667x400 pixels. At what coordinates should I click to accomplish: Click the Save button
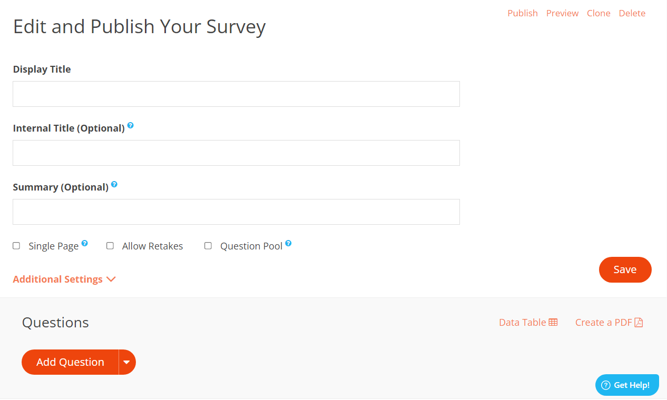pos(625,269)
